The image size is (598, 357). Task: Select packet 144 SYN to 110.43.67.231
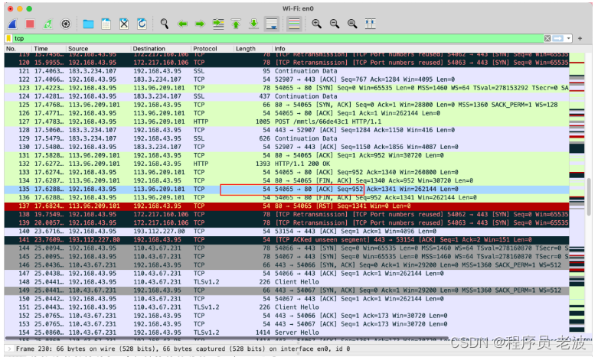tap(287, 248)
